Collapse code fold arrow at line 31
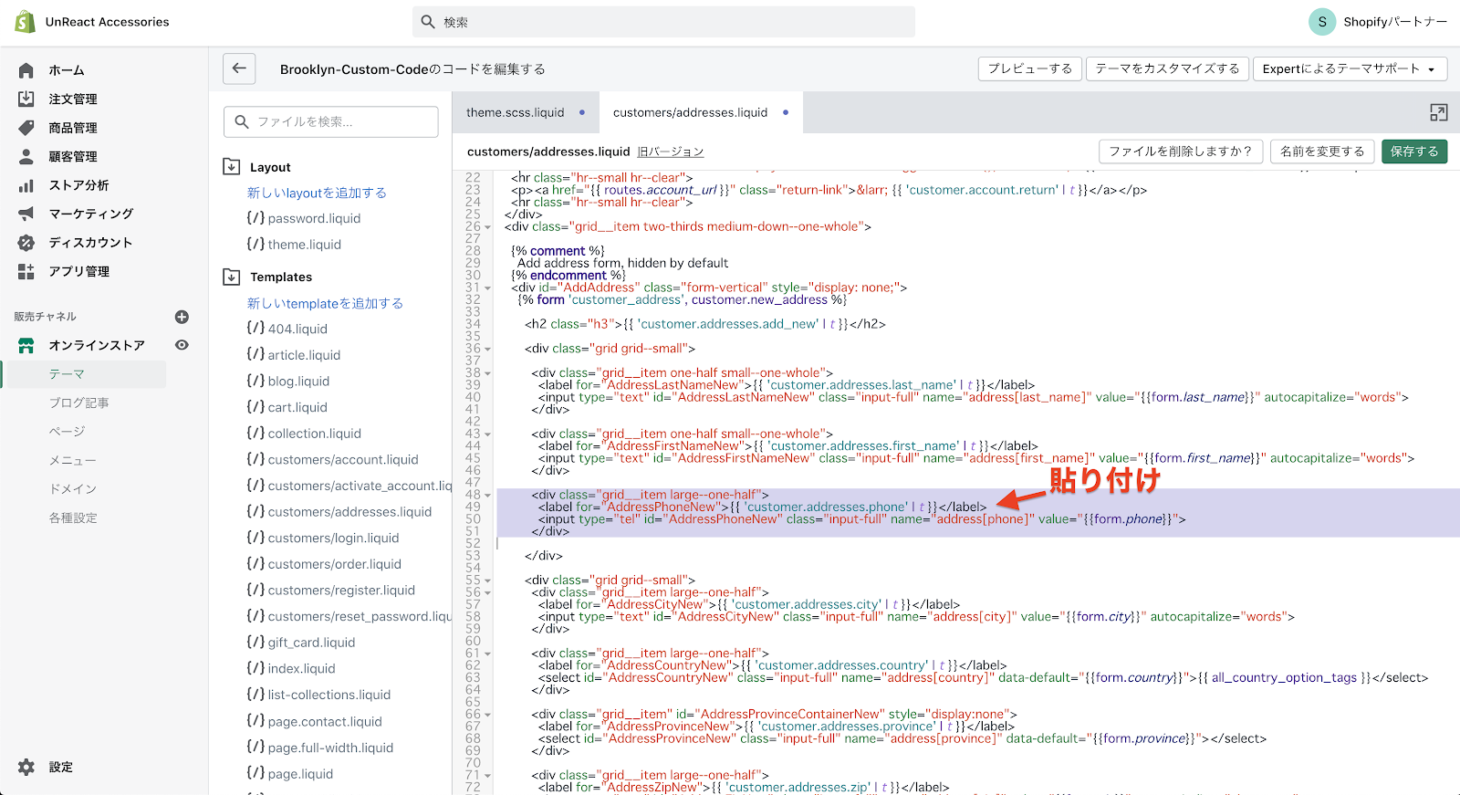This screenshot has width=1460, height=795. 488,288
